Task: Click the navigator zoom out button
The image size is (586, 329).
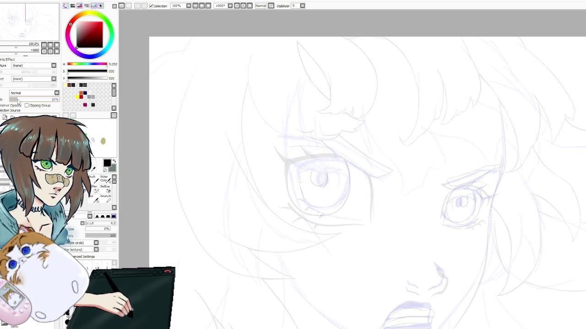Action: [x=44, y=45]
